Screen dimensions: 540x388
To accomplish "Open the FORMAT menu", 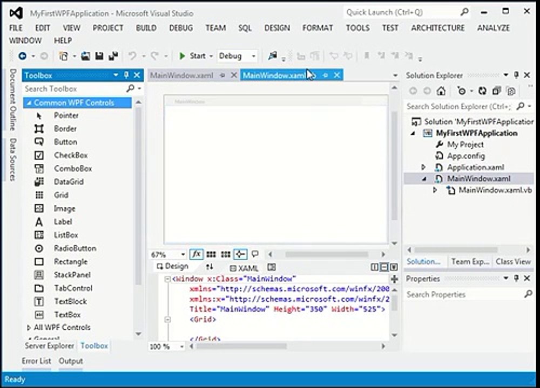I will click(318, 28).
